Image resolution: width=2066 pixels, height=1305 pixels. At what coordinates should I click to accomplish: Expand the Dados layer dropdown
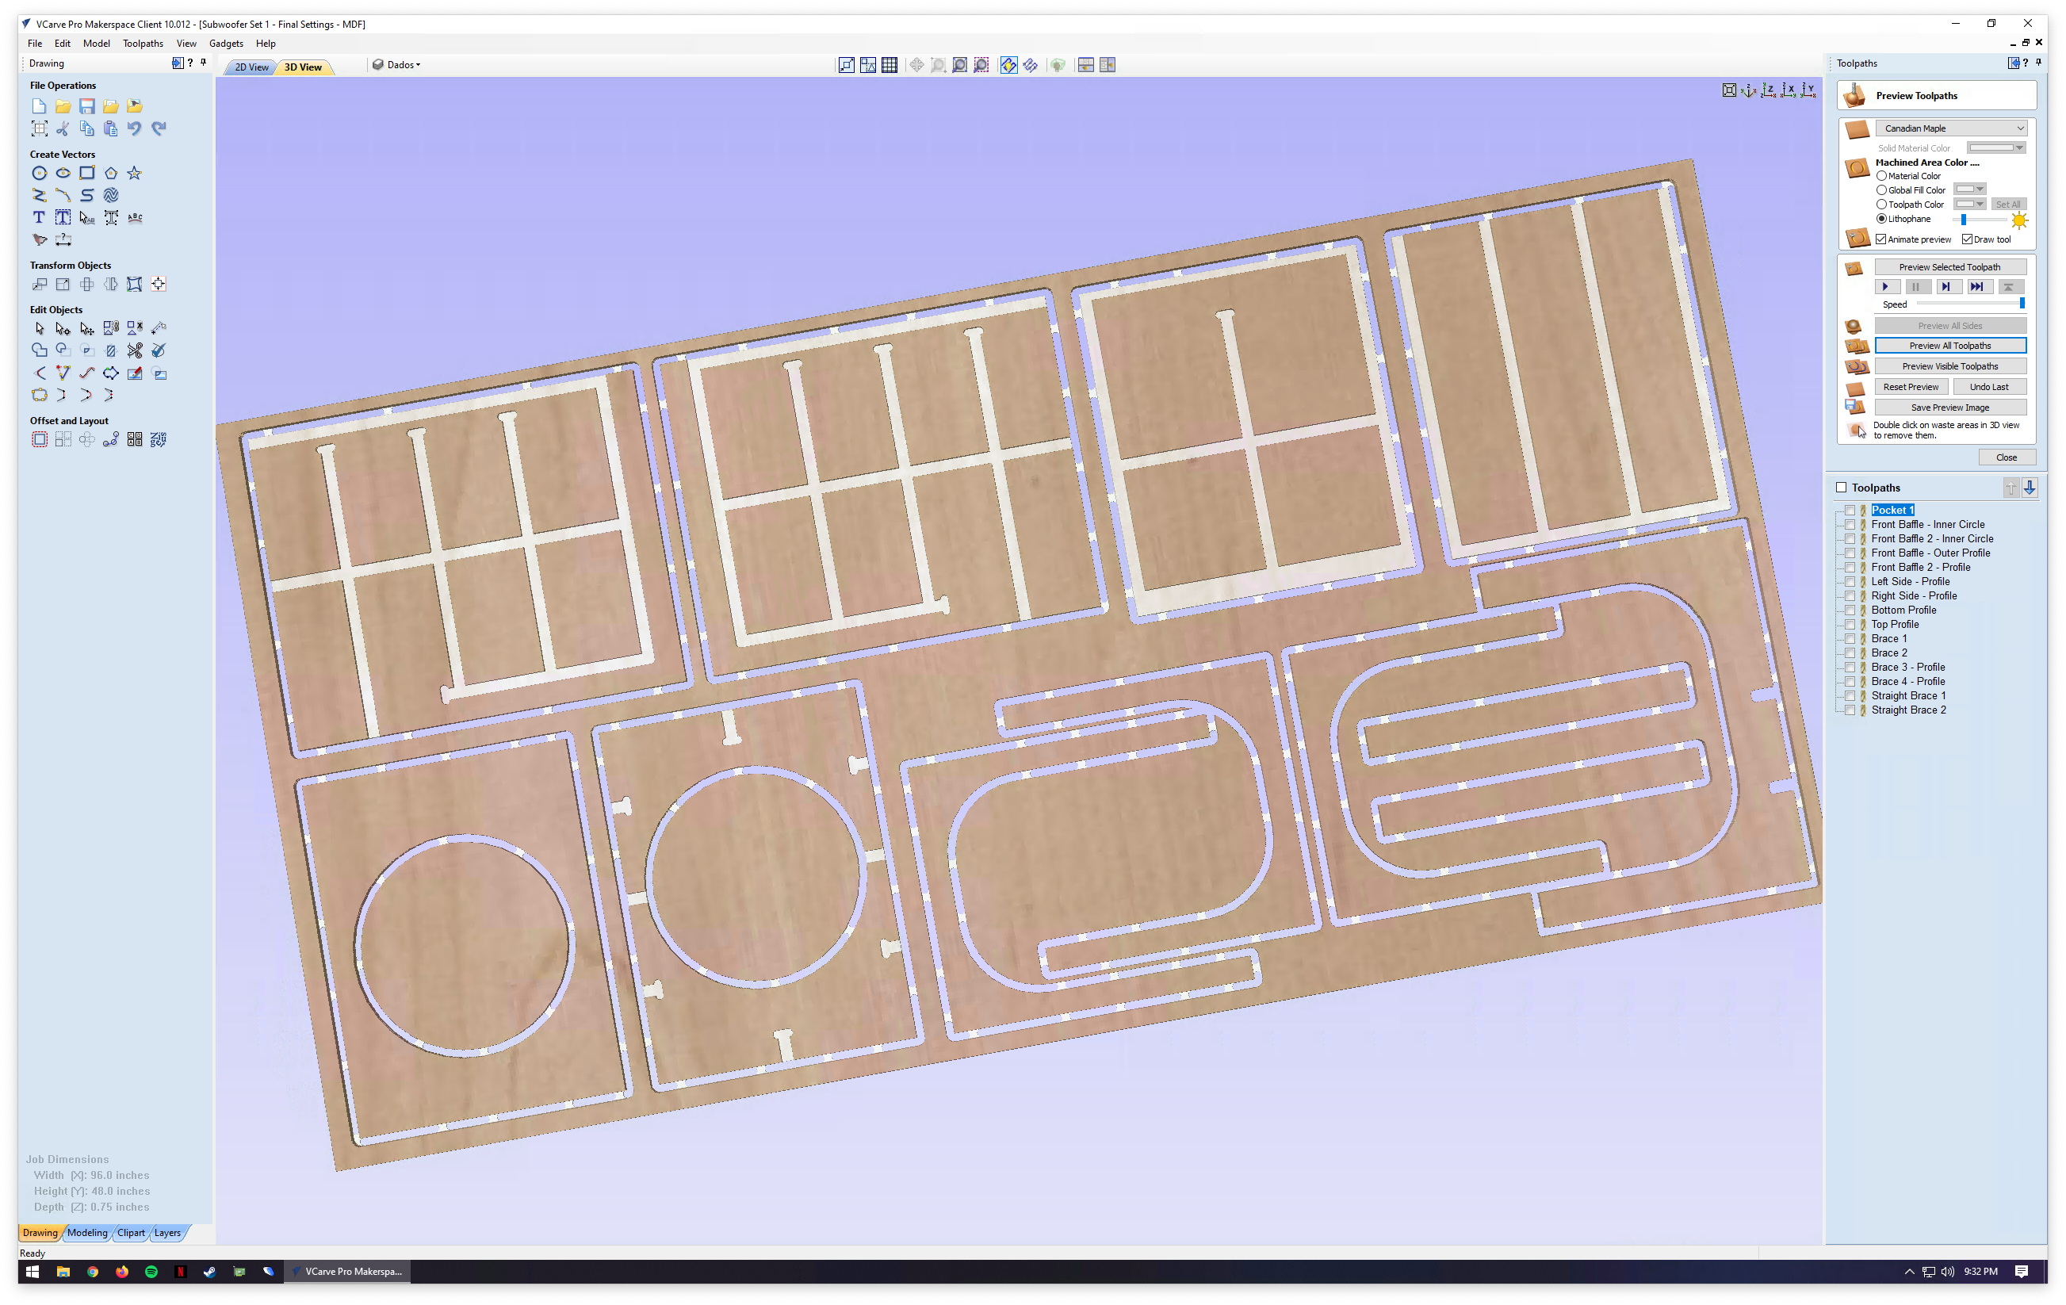tap(400, 65)
